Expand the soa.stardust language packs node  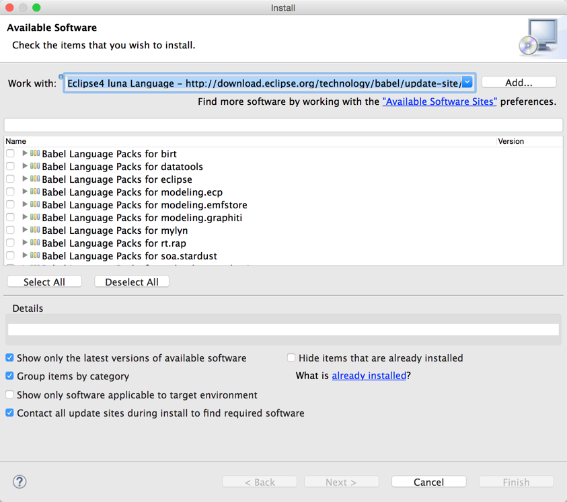[x=25, y=255]
